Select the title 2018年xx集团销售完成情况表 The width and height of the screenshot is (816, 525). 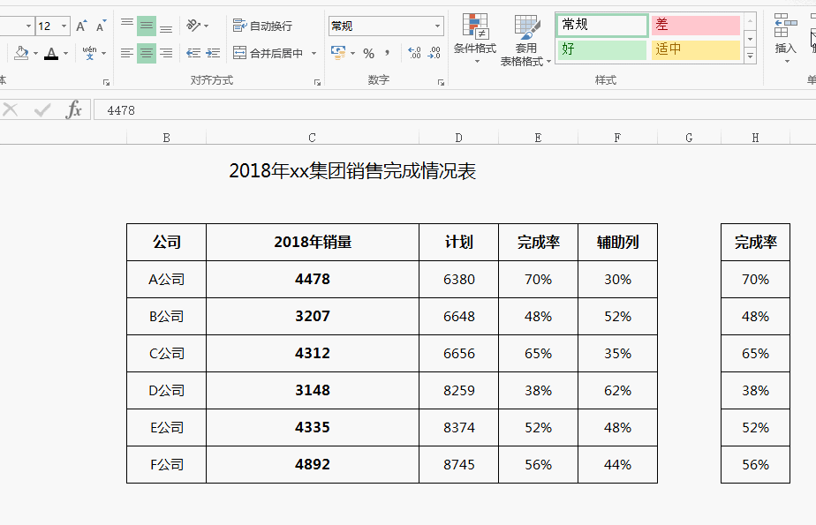352,171
